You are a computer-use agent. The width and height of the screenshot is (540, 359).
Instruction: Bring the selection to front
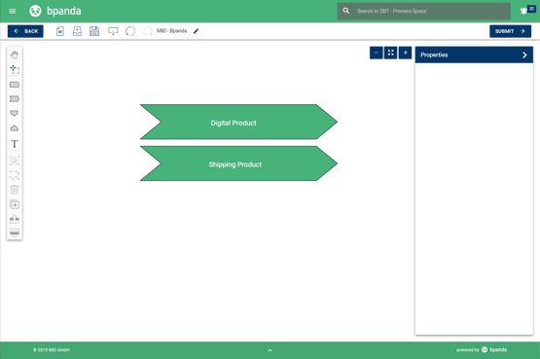pyautogui.click(x=15, y=219)
